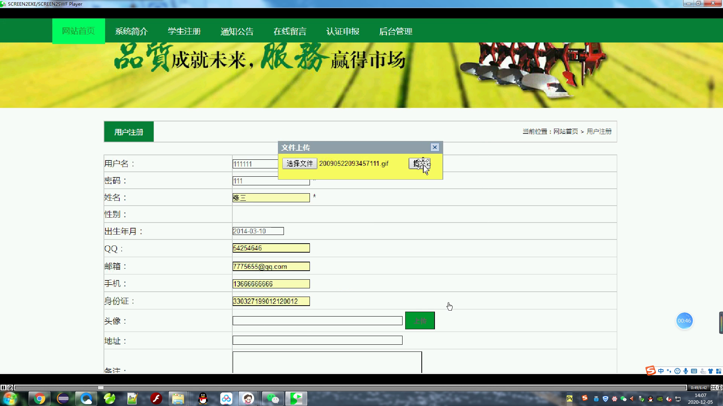Open QQ penguin from the taskbar

click(203, 398)
